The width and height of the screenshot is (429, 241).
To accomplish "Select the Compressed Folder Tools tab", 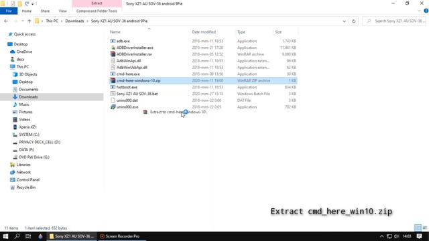I will pos(97,11).
